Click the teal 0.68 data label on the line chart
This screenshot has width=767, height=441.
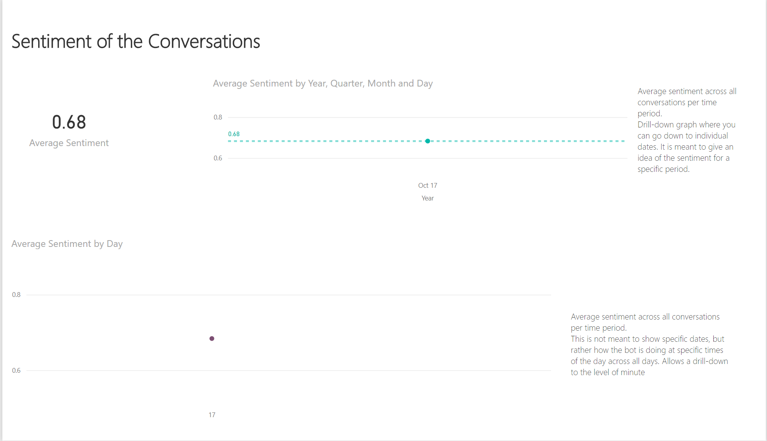pos(234,134)
